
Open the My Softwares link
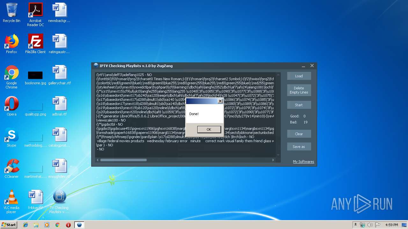point(303,162)
